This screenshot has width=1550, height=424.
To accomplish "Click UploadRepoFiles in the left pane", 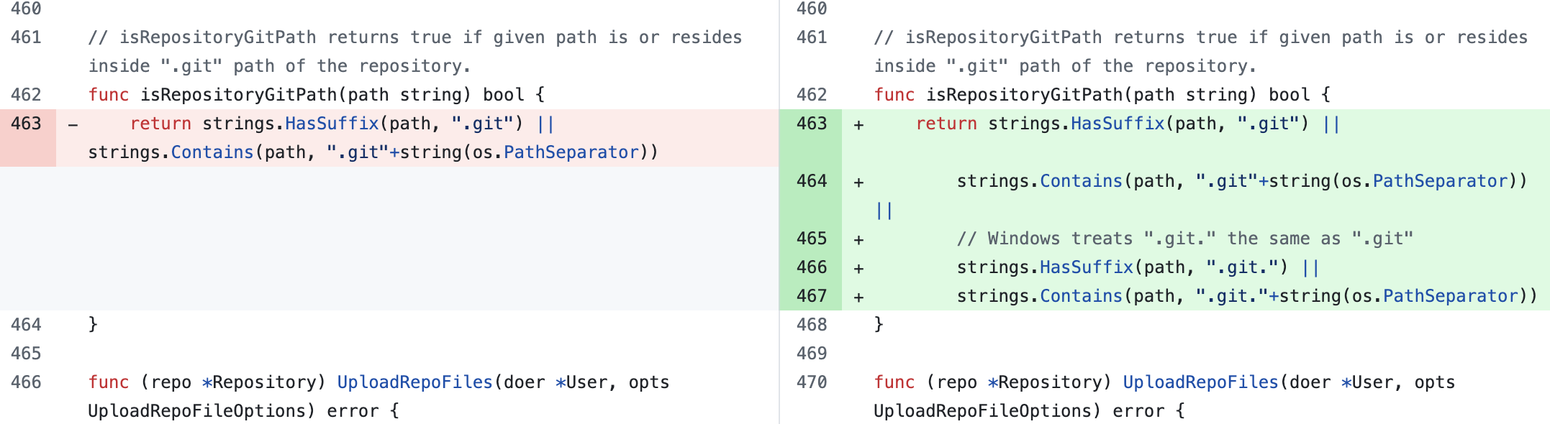I will [415, 382].
